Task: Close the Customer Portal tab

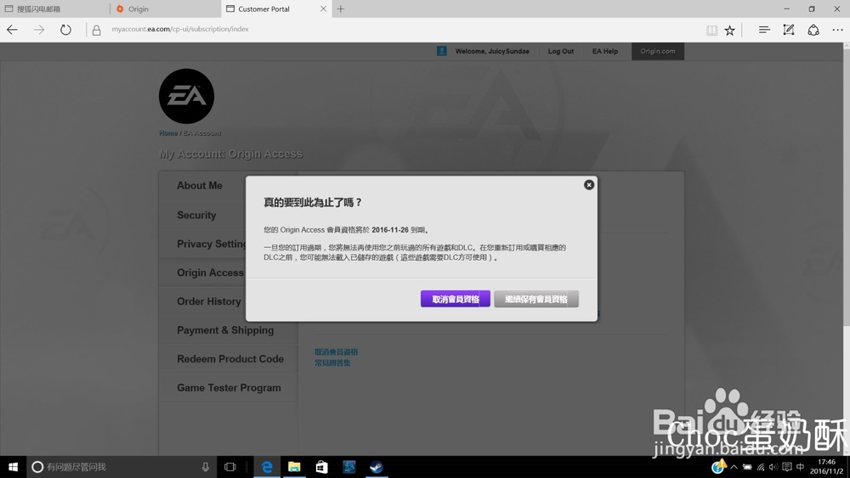Action: (323, 8)
